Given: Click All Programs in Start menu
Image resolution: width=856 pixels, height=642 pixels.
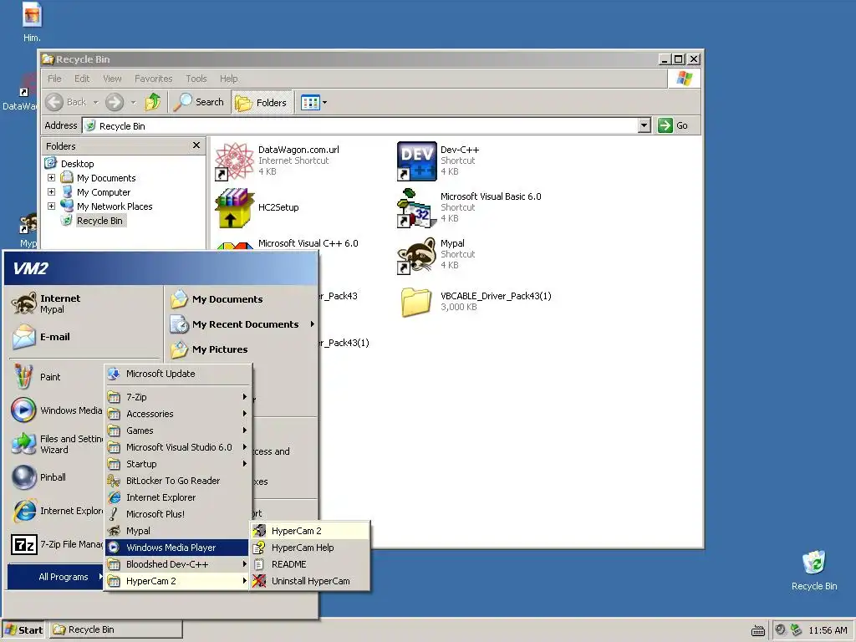Looking at the screenshot, I should 55,577.
